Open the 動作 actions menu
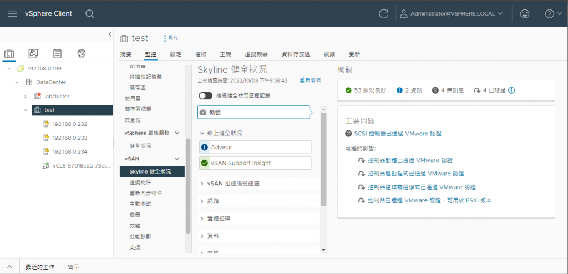568x274 pixels. coord(171,38)
